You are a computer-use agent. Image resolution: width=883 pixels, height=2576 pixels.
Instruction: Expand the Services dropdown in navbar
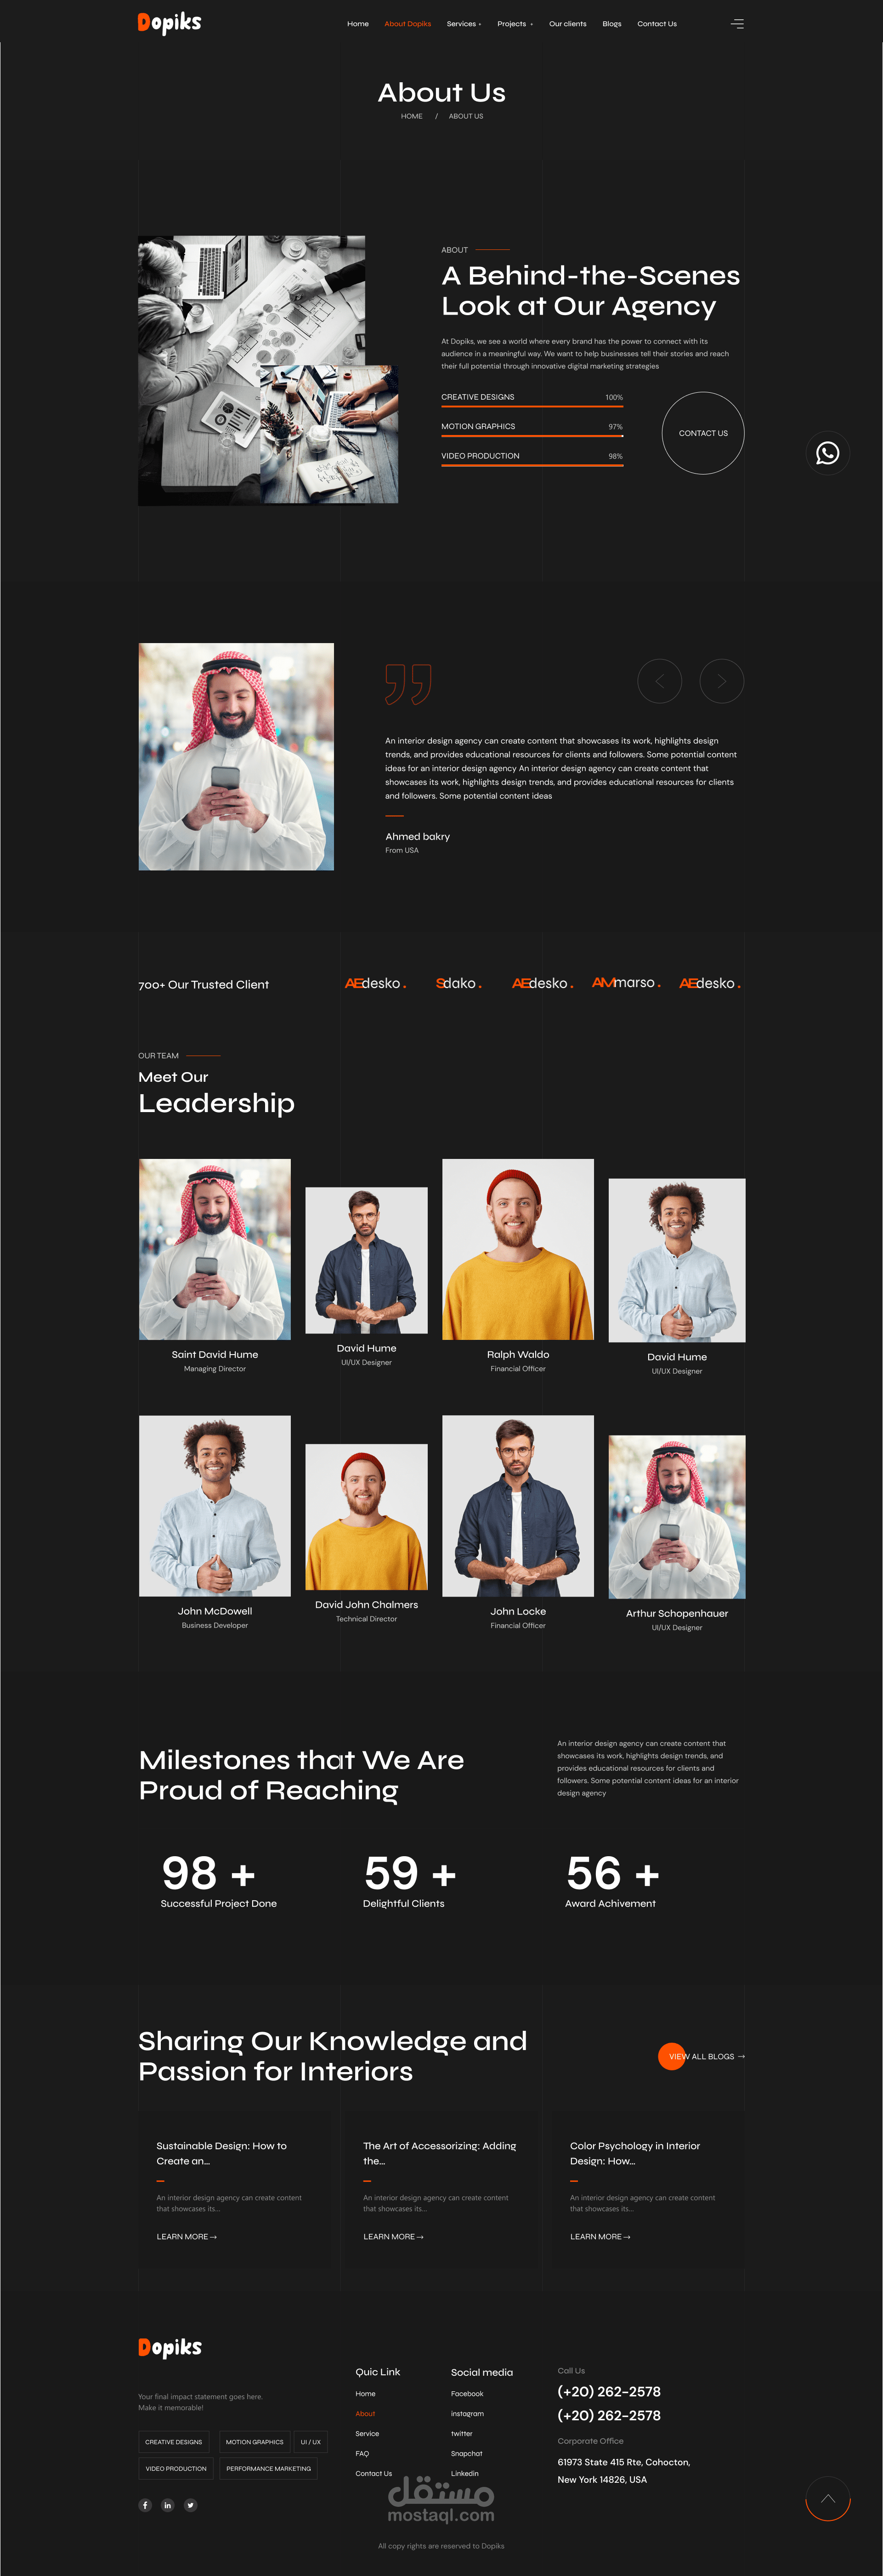coord(464,24)
